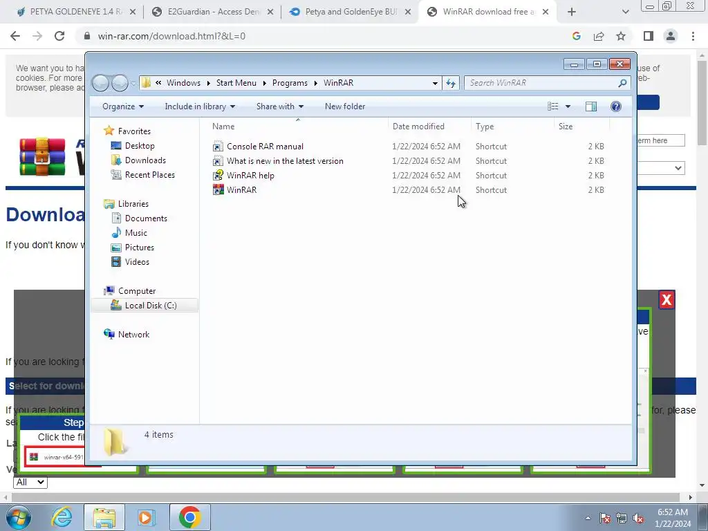Open a new Chrome tab
Image resolution: width=708 pixels, height=531 pixels.
tap(572, 12)
